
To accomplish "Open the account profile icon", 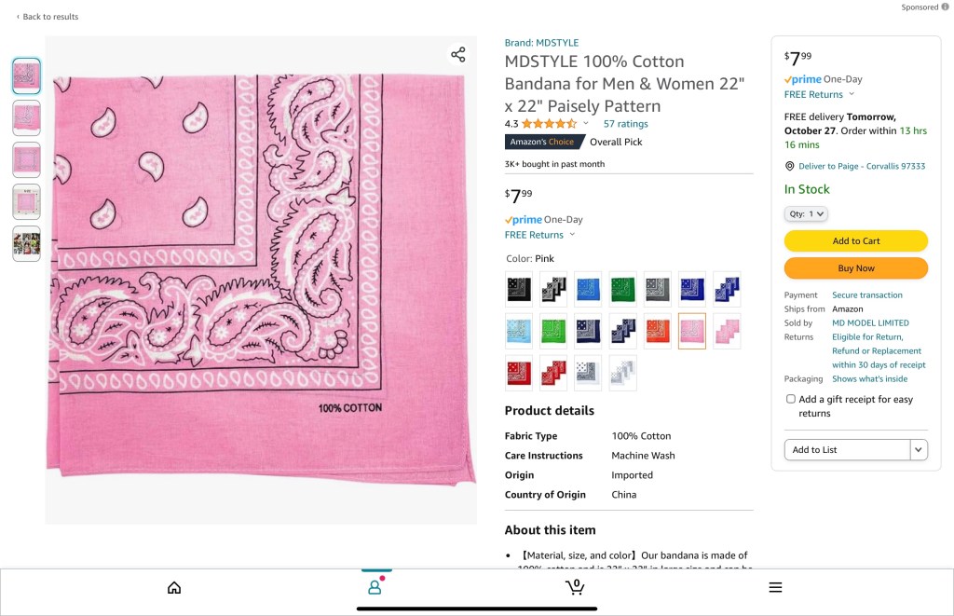I will click(375, 587).
